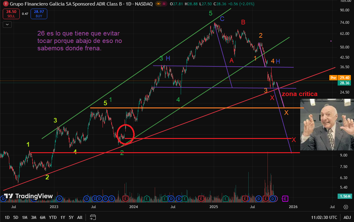Click the 9.00 price axis label
The image size is (354, 222).
pos(343,155)
